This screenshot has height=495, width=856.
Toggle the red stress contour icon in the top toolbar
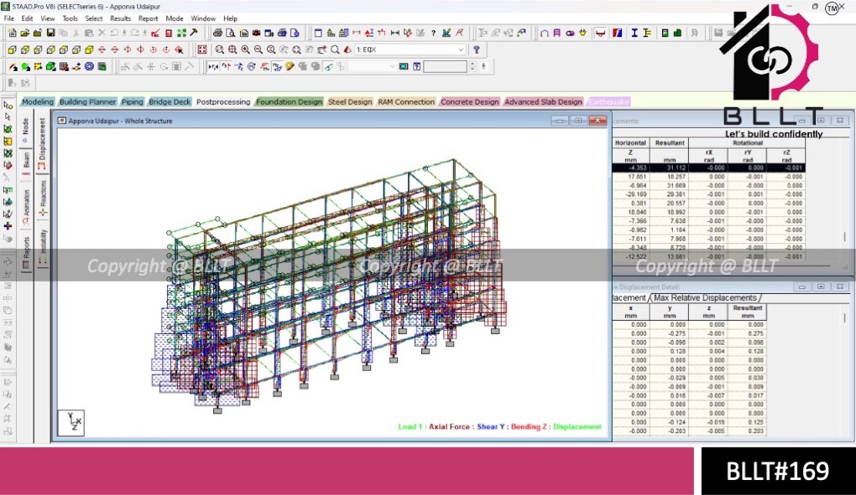coord(618,33)
